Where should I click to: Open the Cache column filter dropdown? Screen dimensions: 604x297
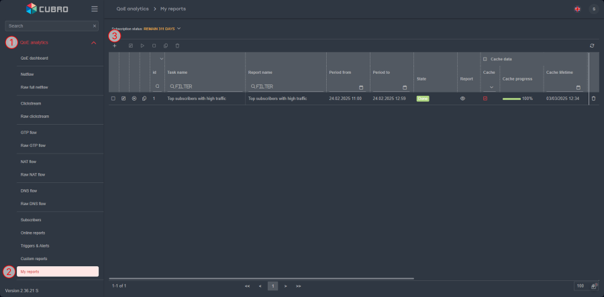point(491,87)
